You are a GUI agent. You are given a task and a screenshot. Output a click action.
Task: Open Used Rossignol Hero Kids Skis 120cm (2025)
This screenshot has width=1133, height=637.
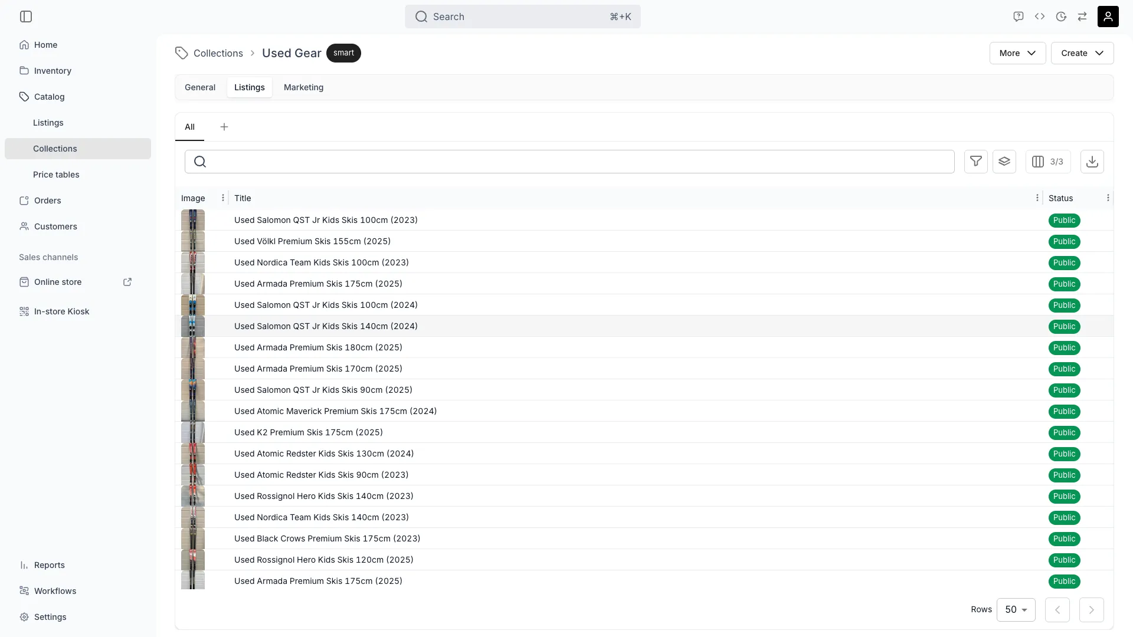[323, 560]
